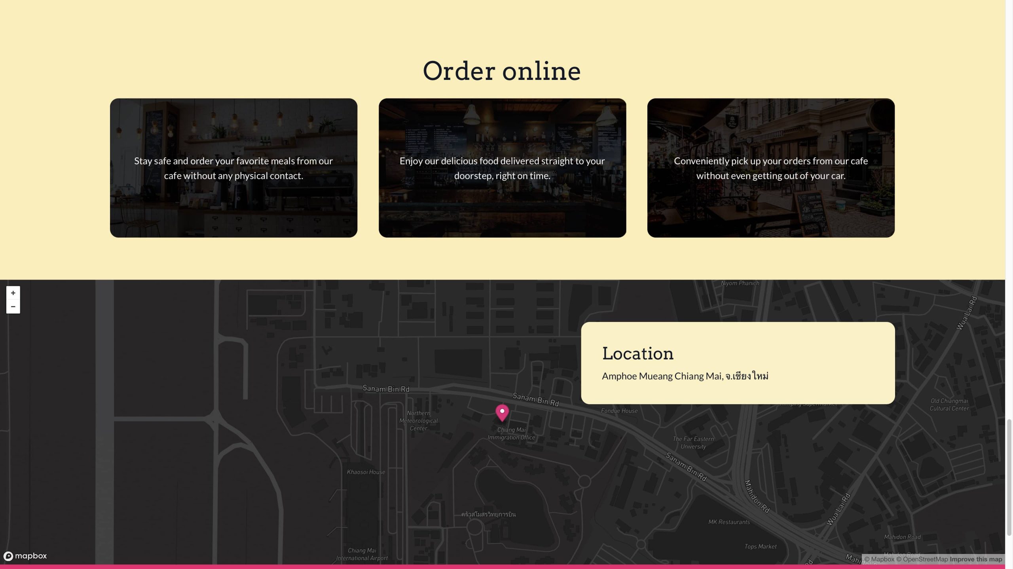
Task: Click Northern Meteorological Center map label
Action: (418, 420)
